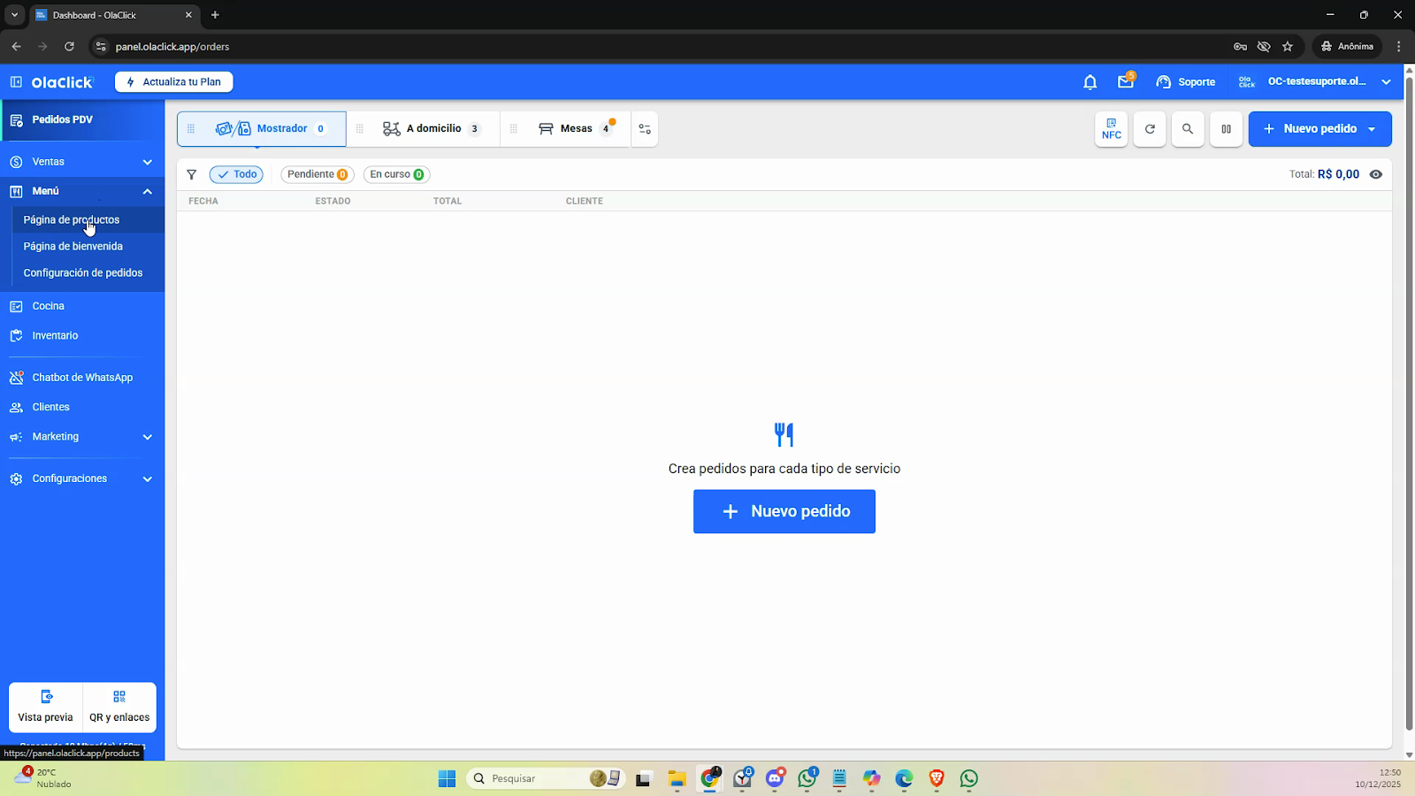1415x796 pixels.
Task: Enable the En curso filter chip
Action: tap(396, 175)
